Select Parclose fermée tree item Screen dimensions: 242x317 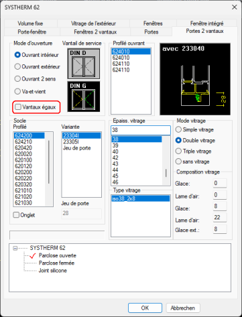click(x=56, y=263)
